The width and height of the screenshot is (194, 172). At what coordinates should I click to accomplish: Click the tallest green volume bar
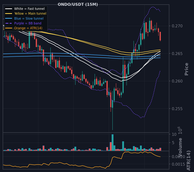click(113, 143)
